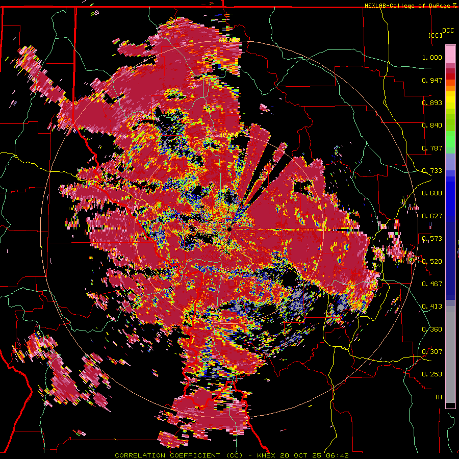Click the 50 NM range ring label
The image size is (459, 459).
229,135
